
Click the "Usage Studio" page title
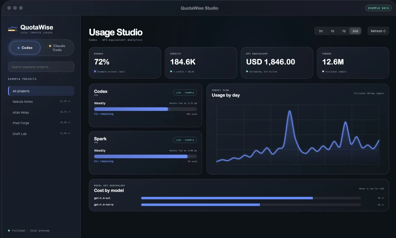(116, 32)
